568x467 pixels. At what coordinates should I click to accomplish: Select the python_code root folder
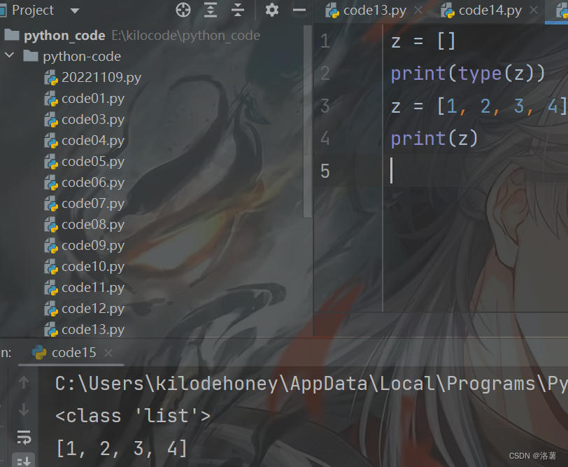(x=65, y=36)
